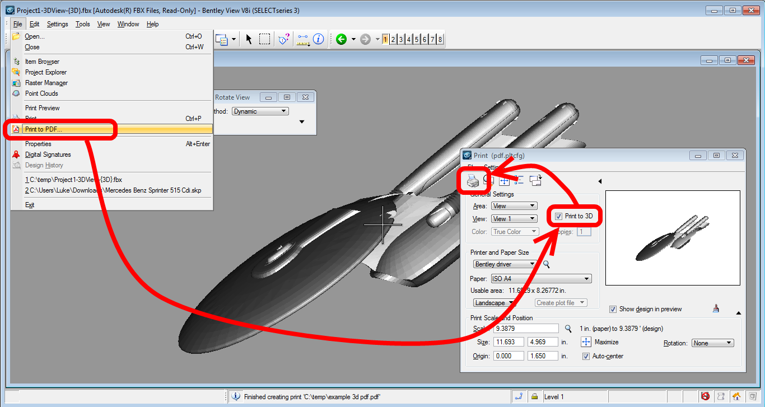
Task: Open the Paper dropdown showing ISO A4
Action: pos(541,279)
